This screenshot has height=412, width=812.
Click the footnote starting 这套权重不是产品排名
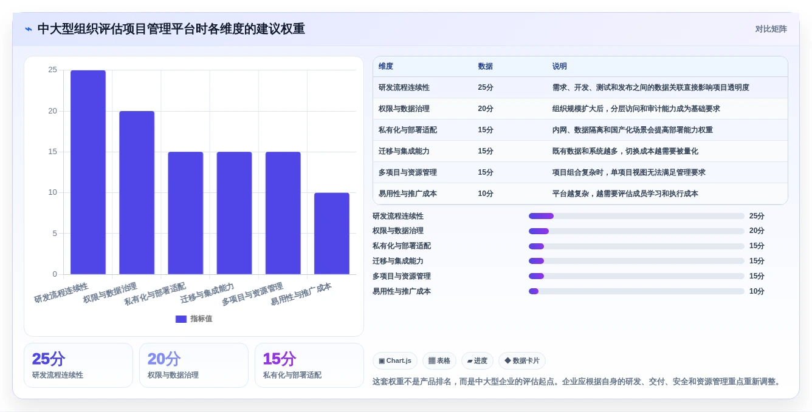tap(577, 382)
